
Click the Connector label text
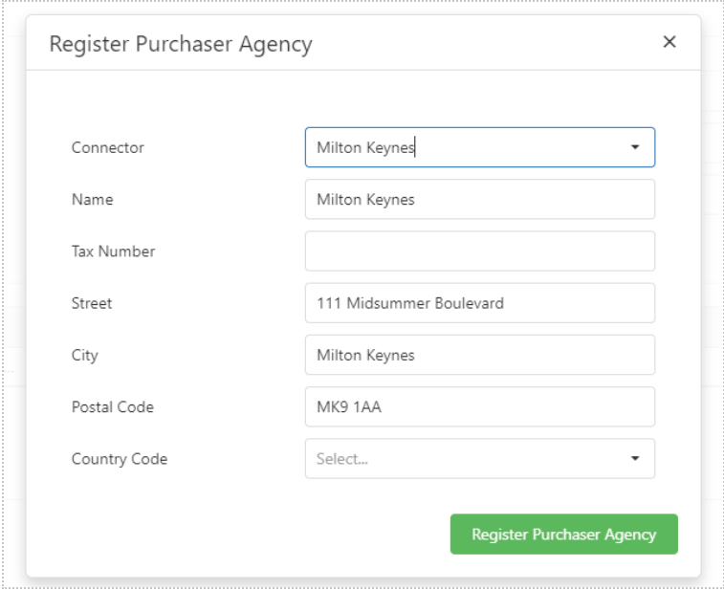pyautogui.click(x=107, y=147)
